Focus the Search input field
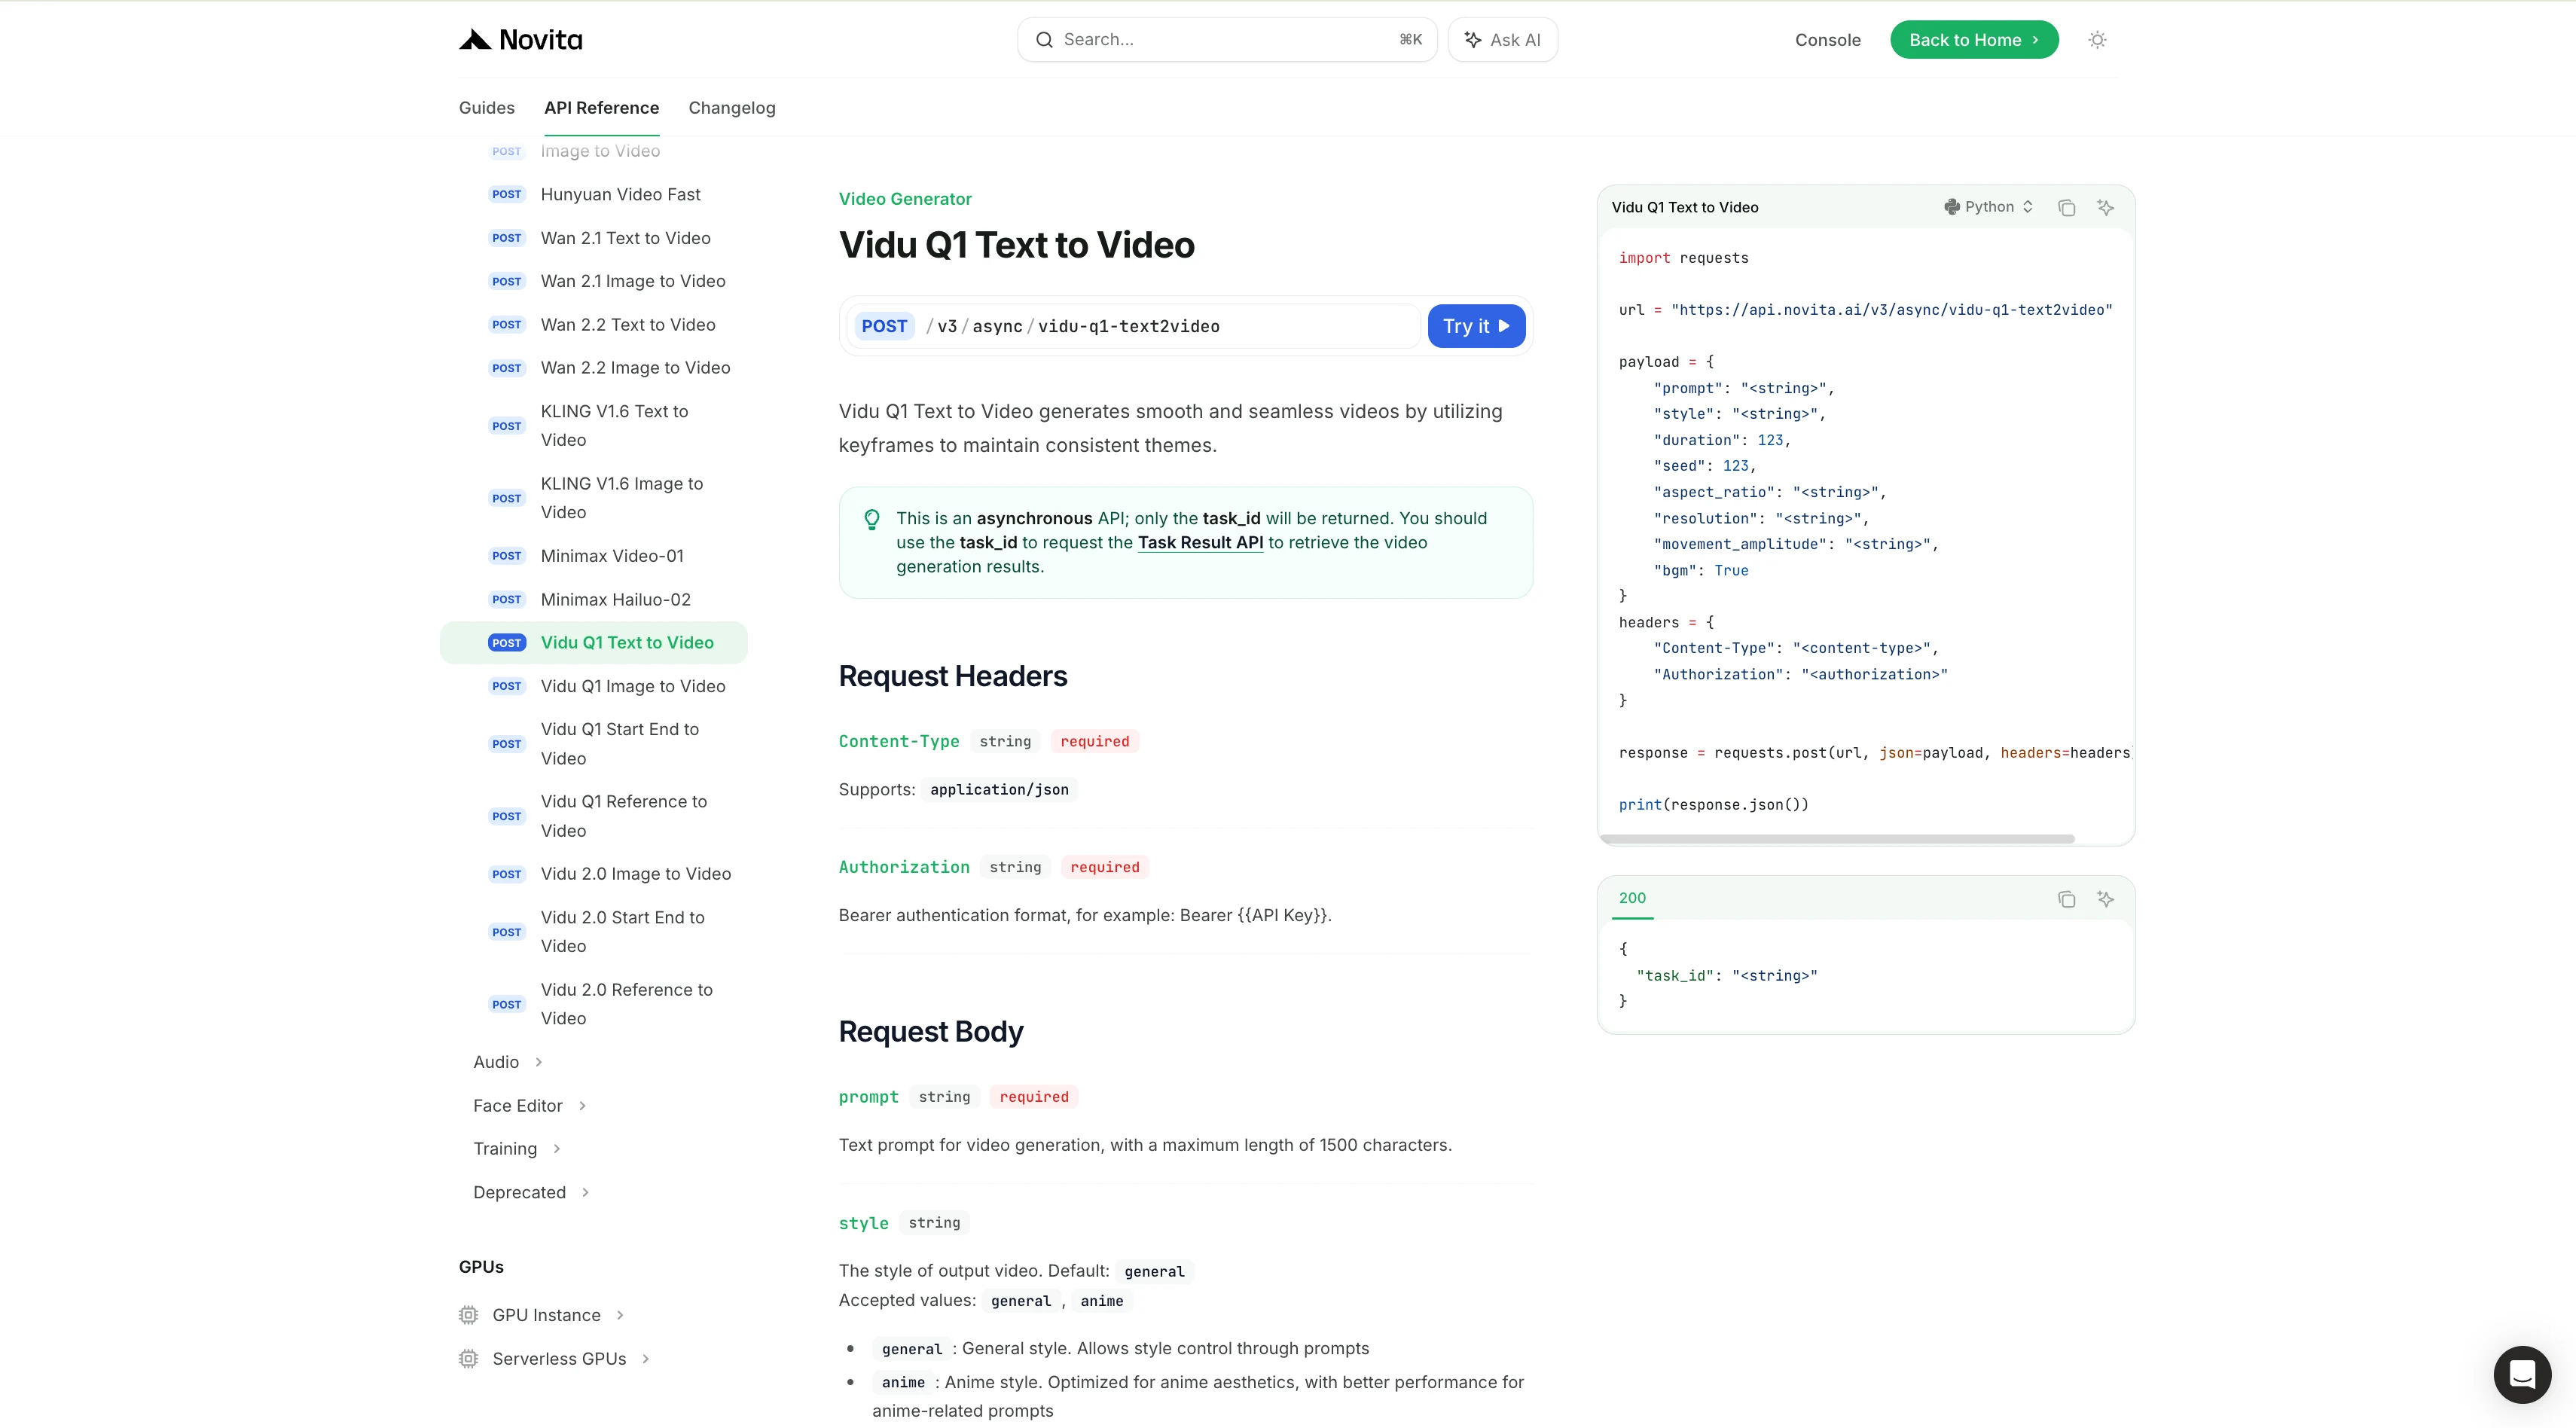2576x1428 pixels. (x=1227, y=40)
